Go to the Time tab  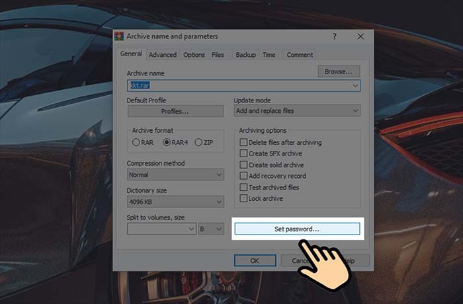269,55
